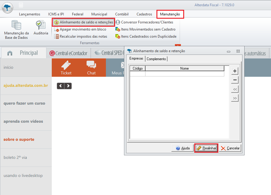The height and width of the screenshot is (195, 271).
Task: Click the Cancelar button
Action: 230,148
